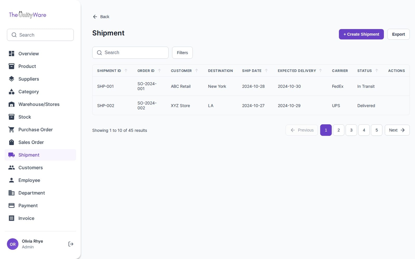
Task: Click the UPS carrier cell
Action: click(x=336, y=106)
